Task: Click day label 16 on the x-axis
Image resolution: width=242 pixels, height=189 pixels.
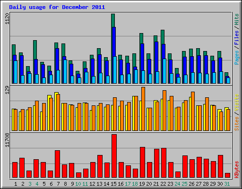Action: (121, 184)
